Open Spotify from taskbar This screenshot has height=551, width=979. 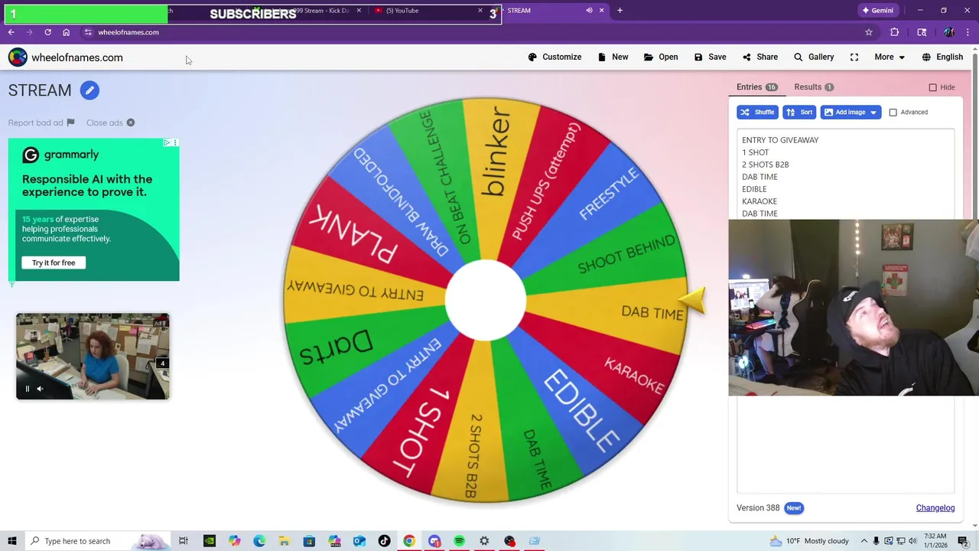[x=459, y=541]
